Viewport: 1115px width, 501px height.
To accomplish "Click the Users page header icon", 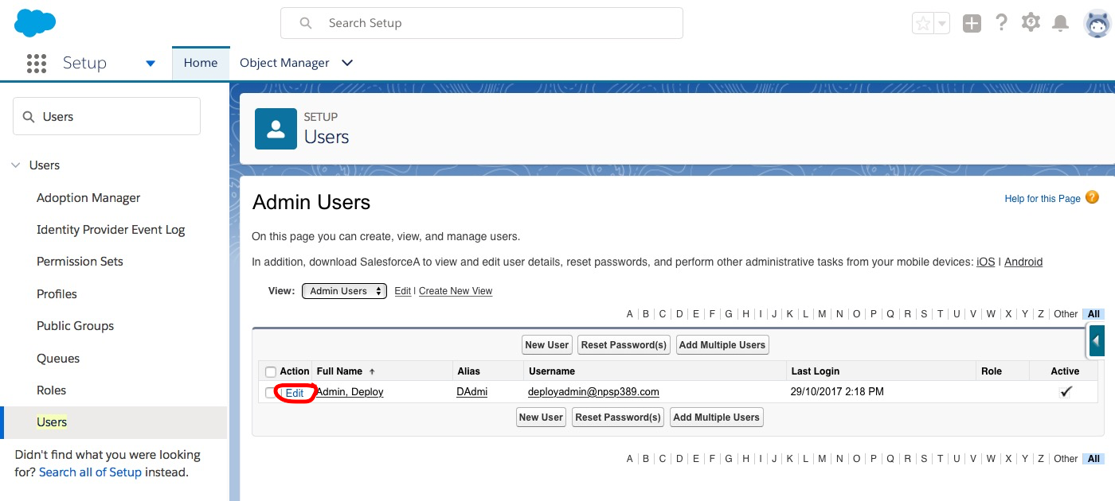I will point(276,129).
